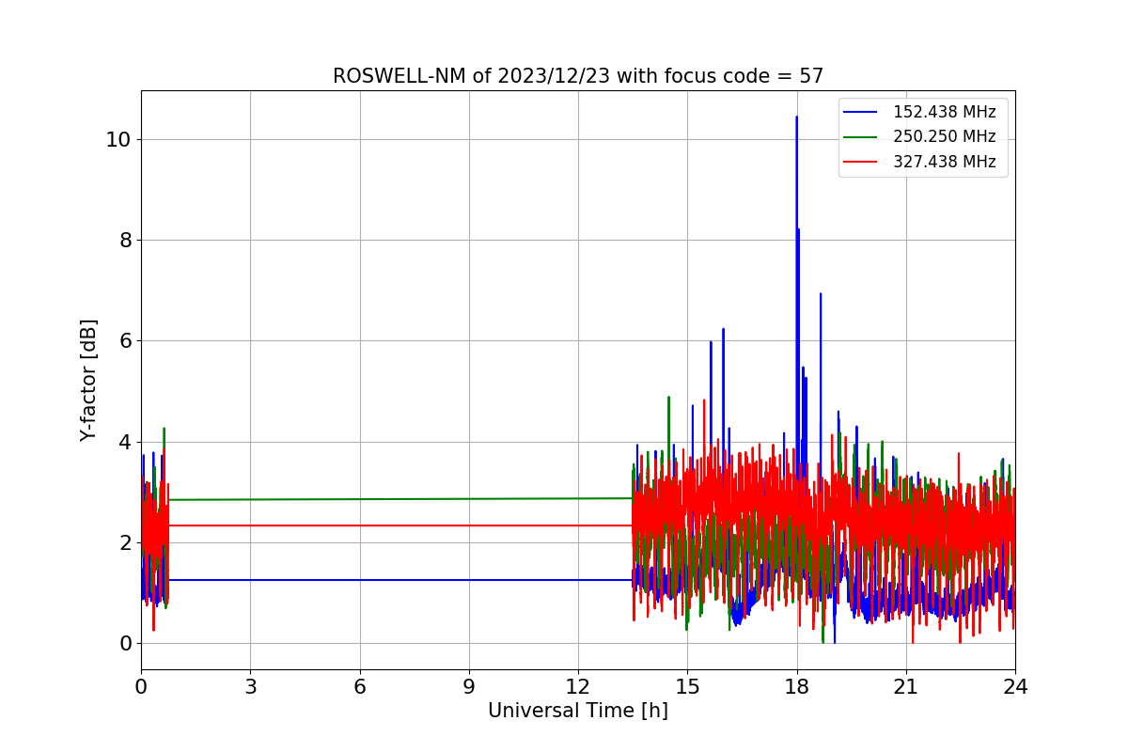Click x-axis tick label 12
Viewport: 1128px width, 752px height.
click(x=578, y=687)
